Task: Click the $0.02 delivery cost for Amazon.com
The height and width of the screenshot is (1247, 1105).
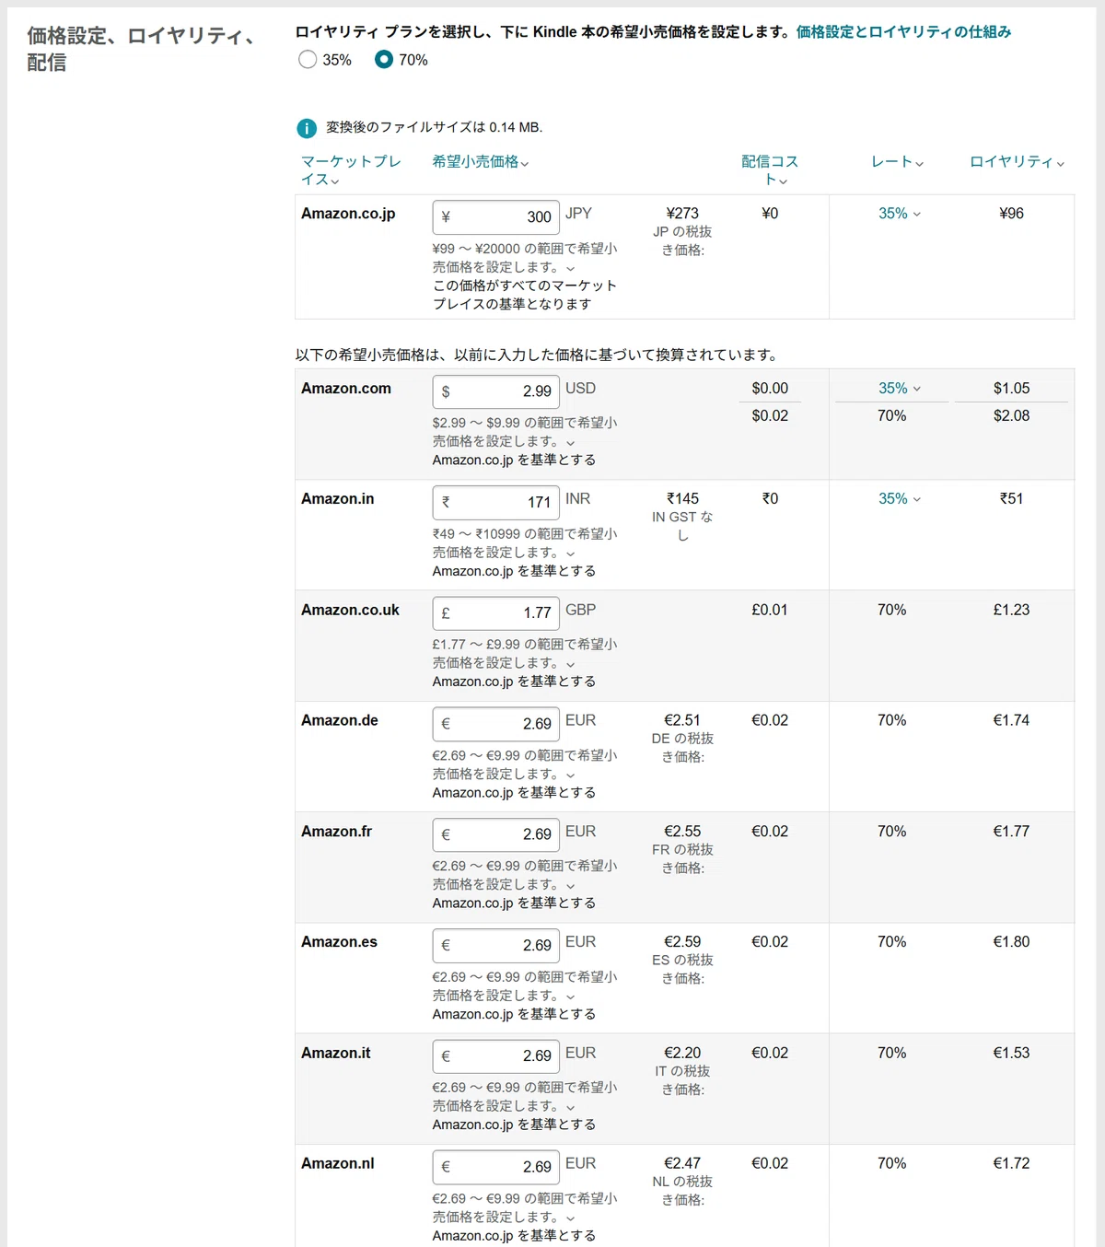Action: pyautogui.click(x=770, y=416)
